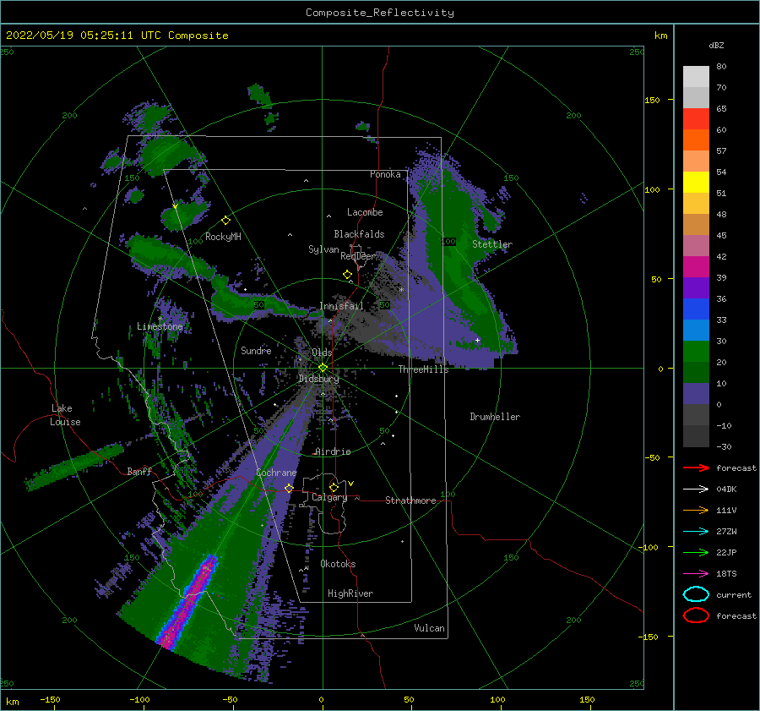
Task: Click the 111V legend label
Action: (726, 510)
